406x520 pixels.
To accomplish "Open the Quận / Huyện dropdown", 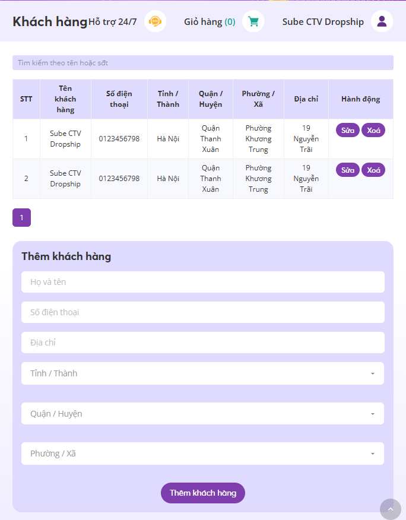I will 202,414.
